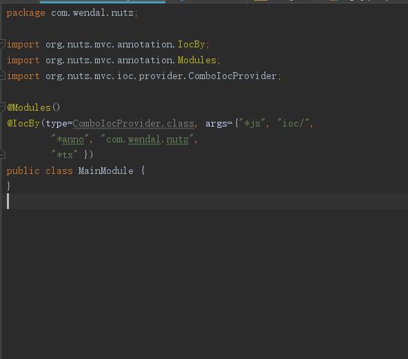This screenshot has height=359, width=408.
Task: Click 'Modules' in the second import line
Action: 196,61
